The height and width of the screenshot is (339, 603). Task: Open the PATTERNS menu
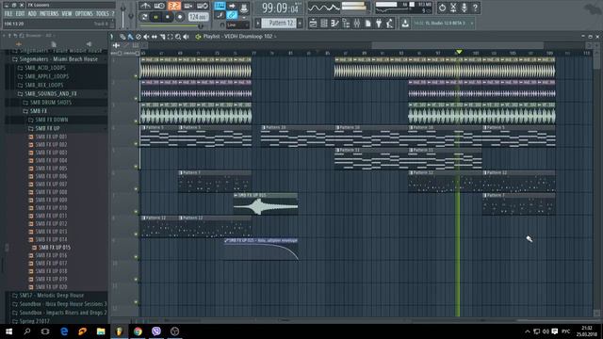tap(49, 14)
